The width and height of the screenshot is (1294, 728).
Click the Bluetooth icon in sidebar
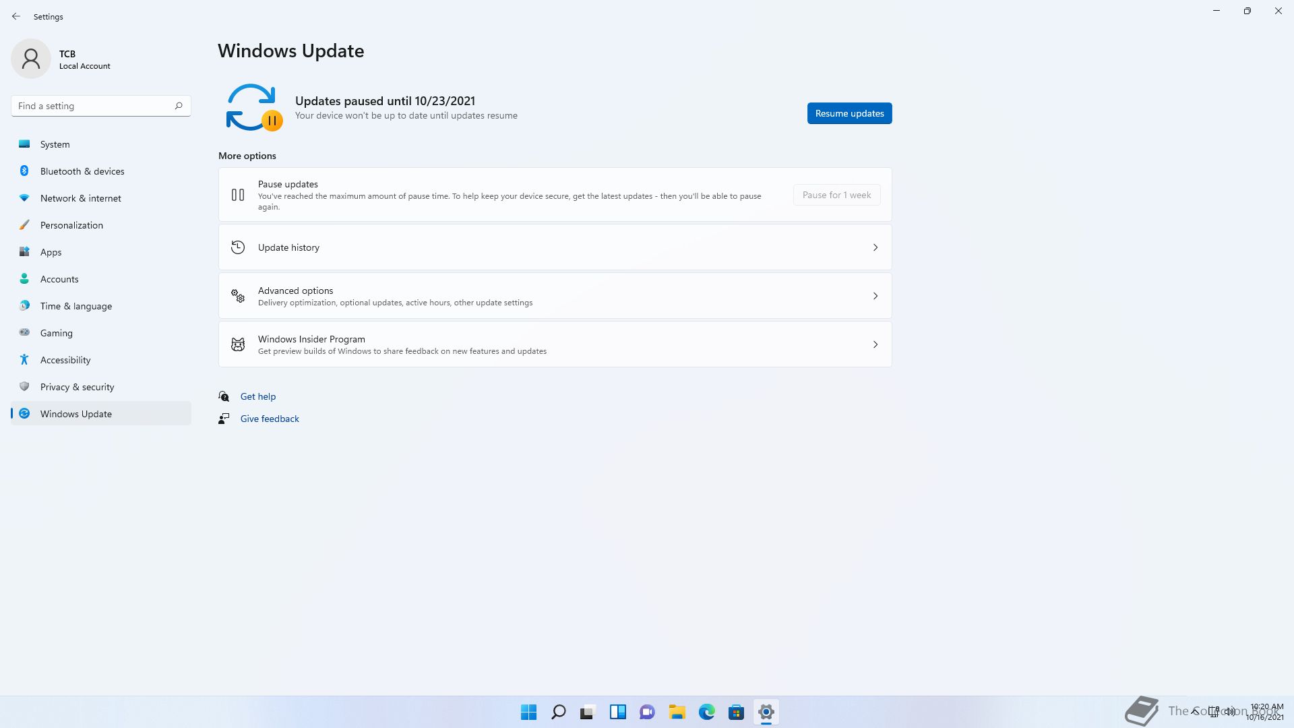tap(24, 171)
